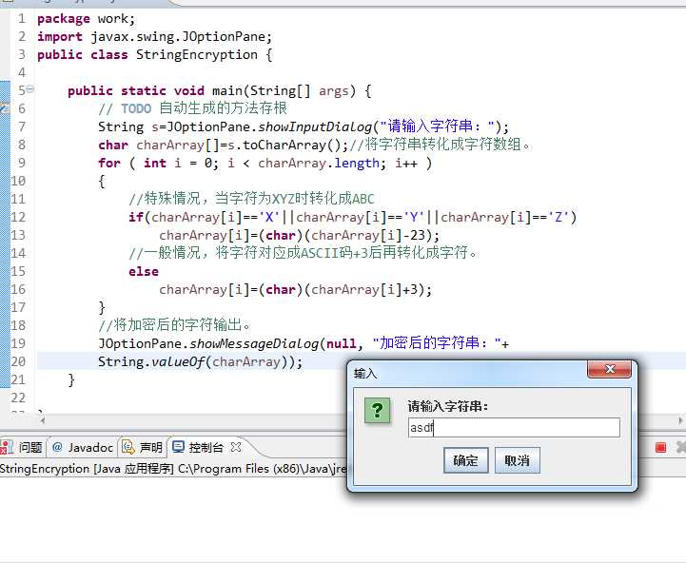686x563 pixels.
Task: Collapse the main method fold at line 5
Action: 29,89
